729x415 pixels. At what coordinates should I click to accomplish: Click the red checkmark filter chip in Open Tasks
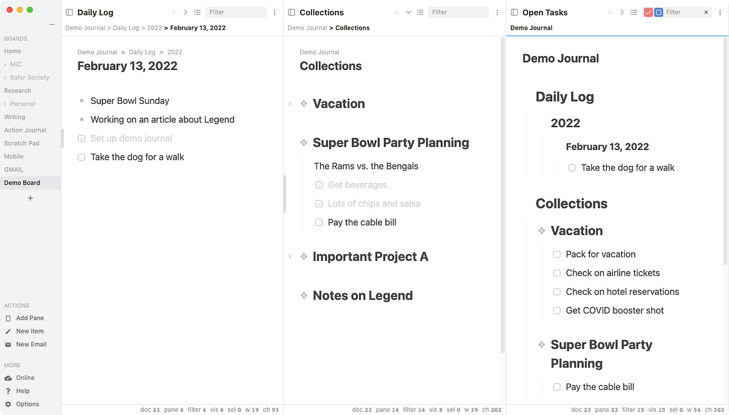[648, 12]
